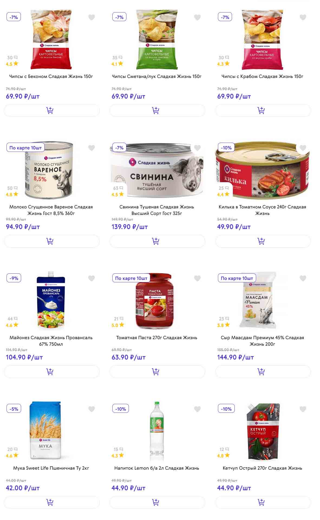The height and width of the screenshot is (520, 320).
Task: Open Мука Sweet Life product title
Action: [51, 468]
